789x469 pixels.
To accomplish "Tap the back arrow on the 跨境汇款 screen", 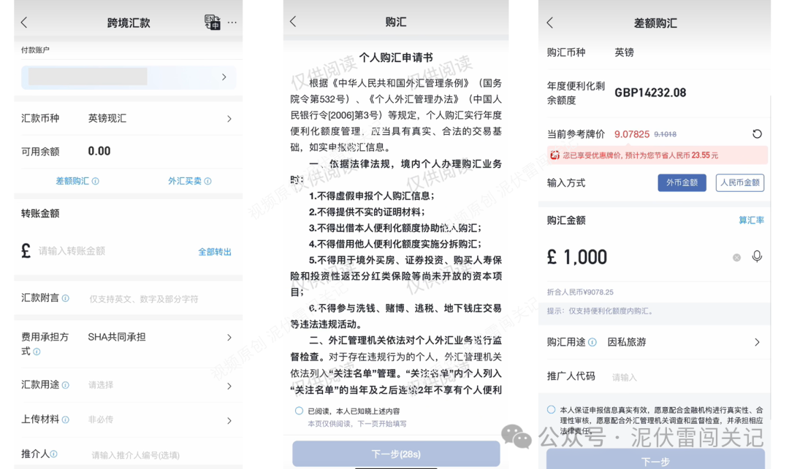I will click(x=22, y=22).
